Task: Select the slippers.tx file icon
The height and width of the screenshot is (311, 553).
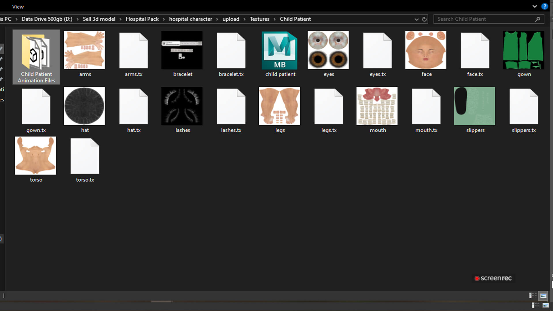Action: (x=524, y=106)
